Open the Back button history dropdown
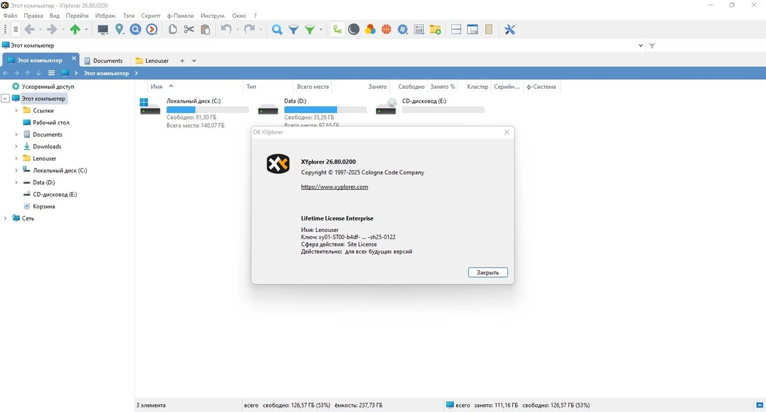The image size is (766, 412). click(40, 29)
